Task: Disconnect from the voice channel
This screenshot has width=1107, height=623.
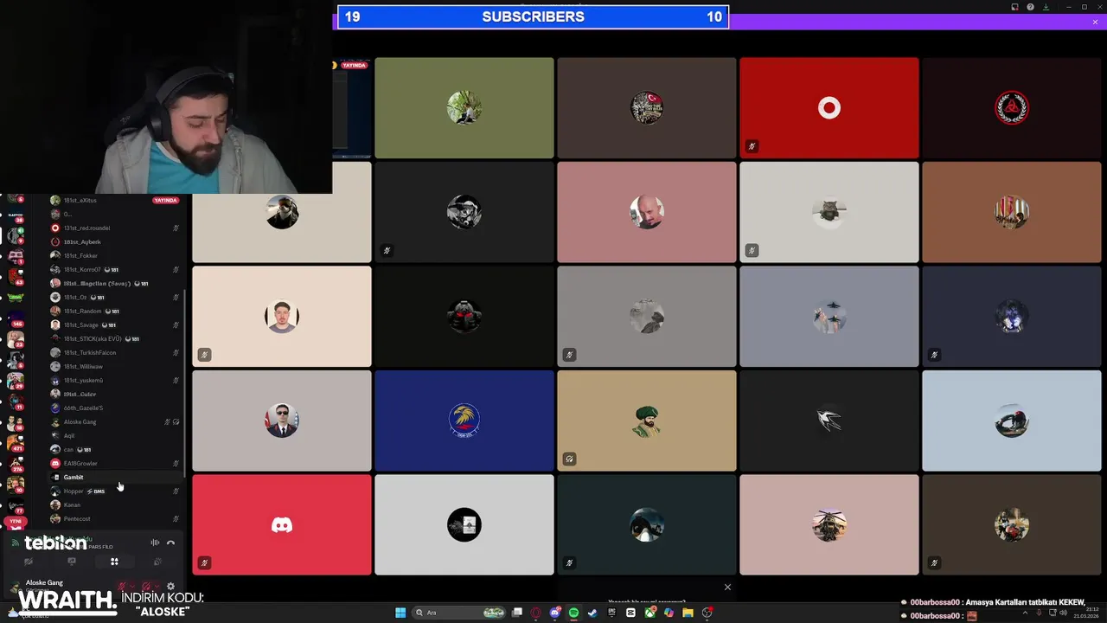Action: [170, 543]
